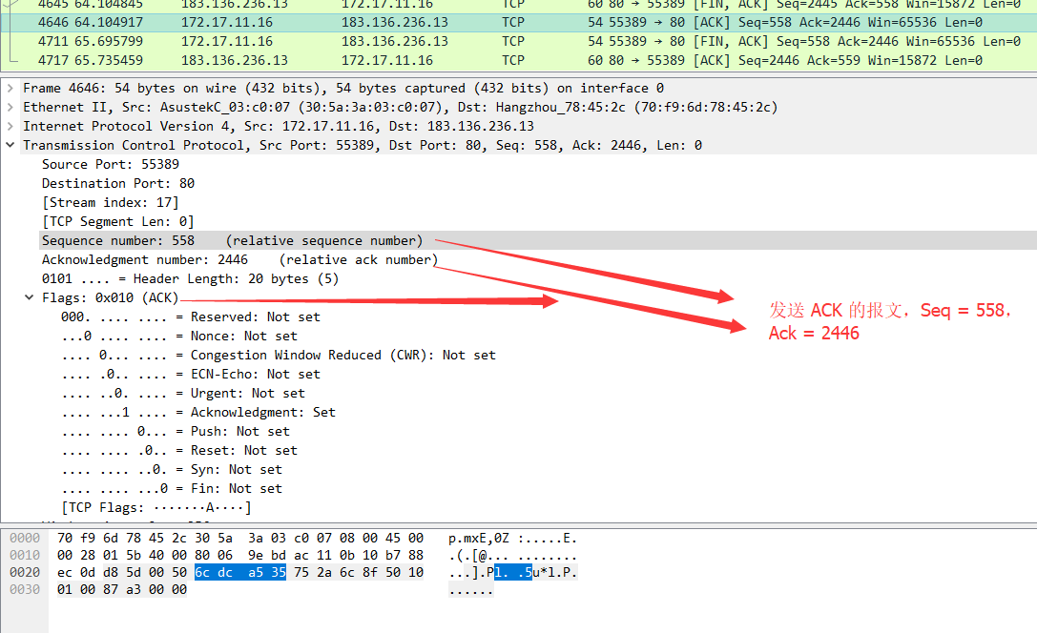Select the Acknowledgment: Set flag line
This screenshot has width=1037, height=633.
(x=197, y=412)
